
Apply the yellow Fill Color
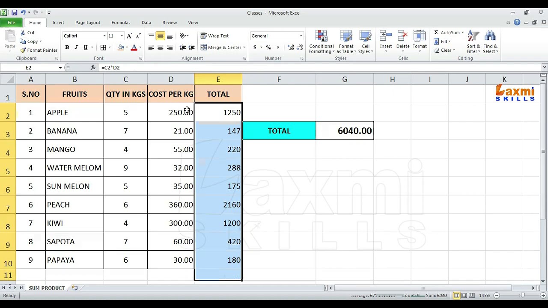pyautogui.click(x=121, y=47)
